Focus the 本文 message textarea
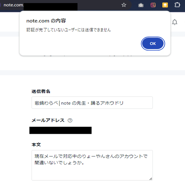This screenshot has height=185, width=185. tap(92, 165)
